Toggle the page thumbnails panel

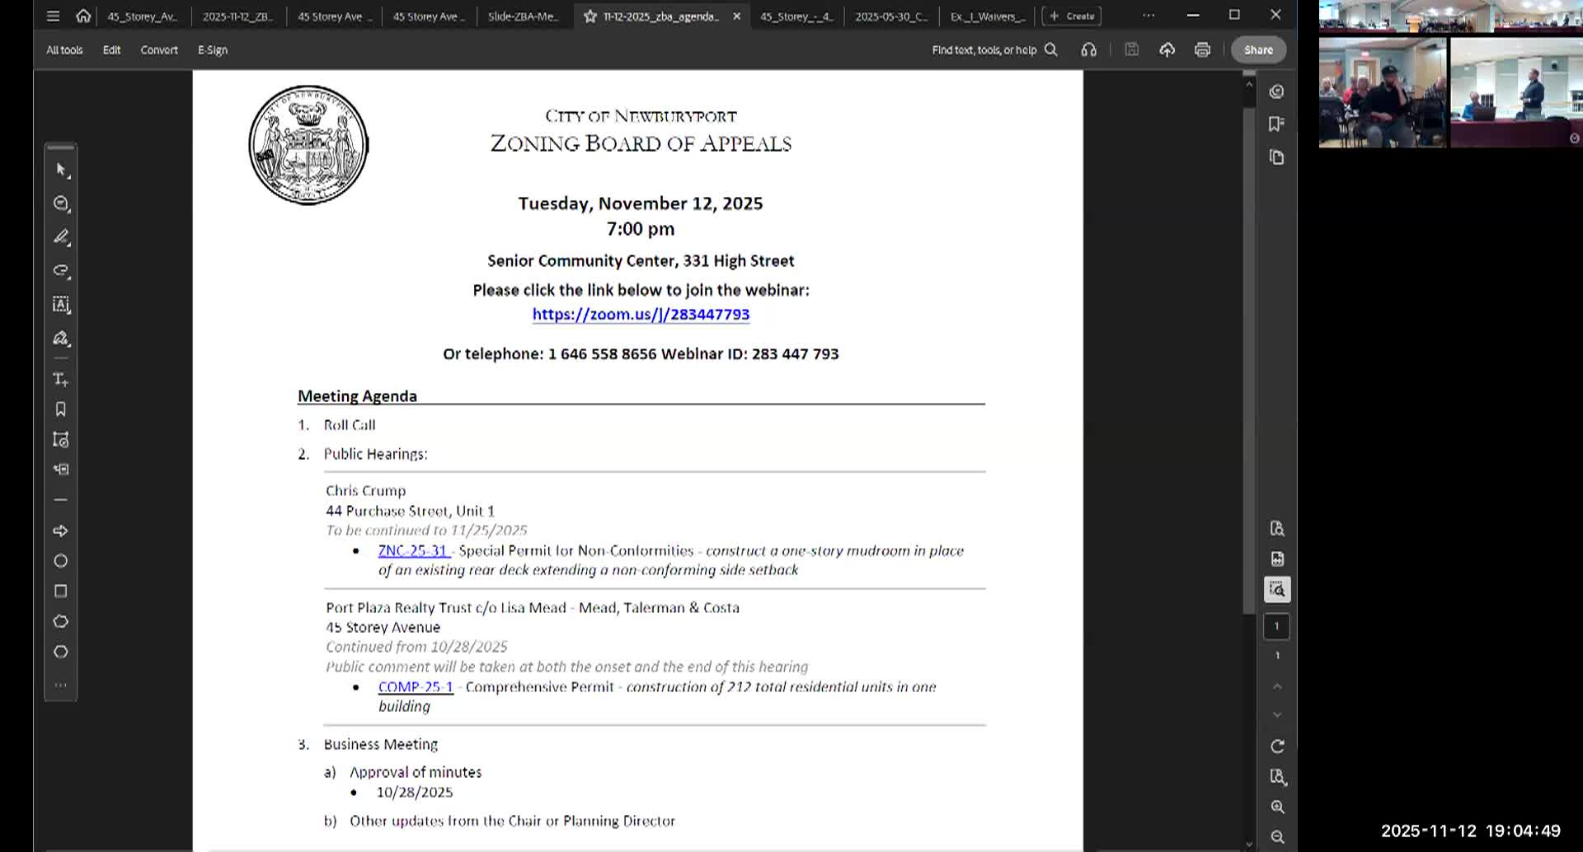click(x=1277, y=157)
